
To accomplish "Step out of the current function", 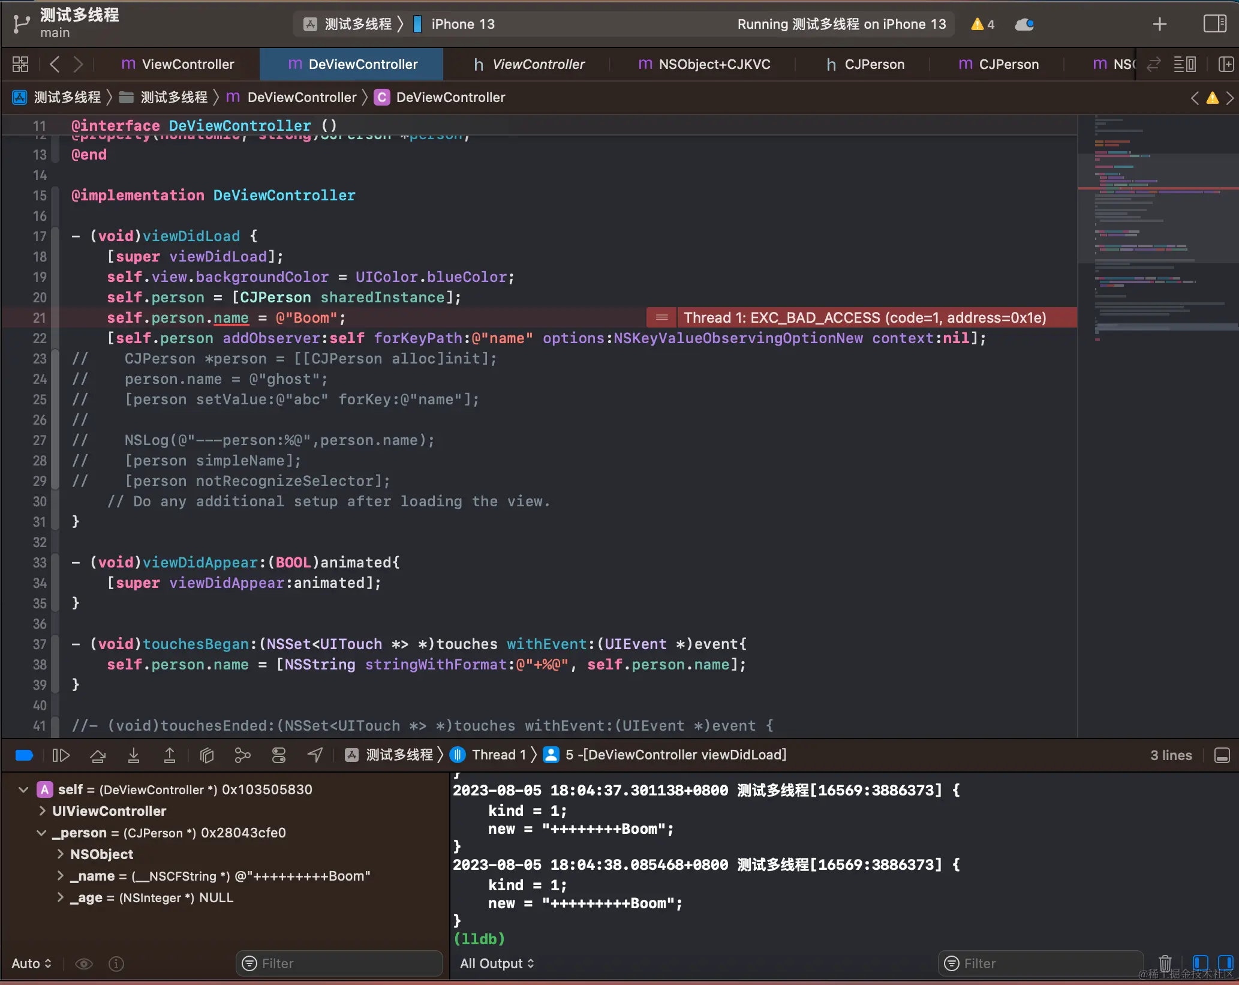I will [170, 755].
